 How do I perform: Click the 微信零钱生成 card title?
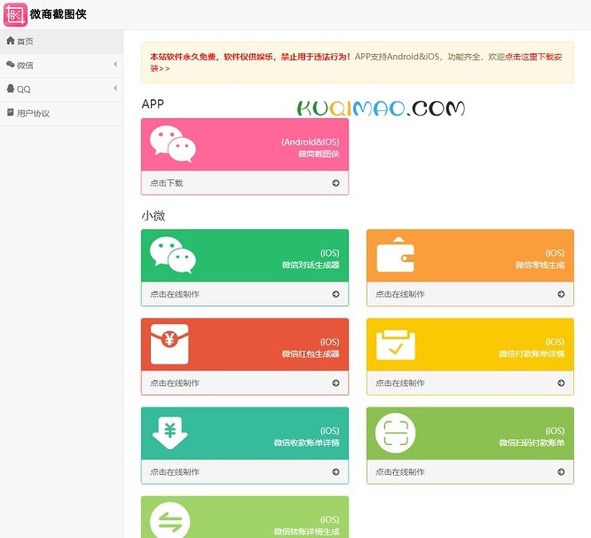[540, 265]
